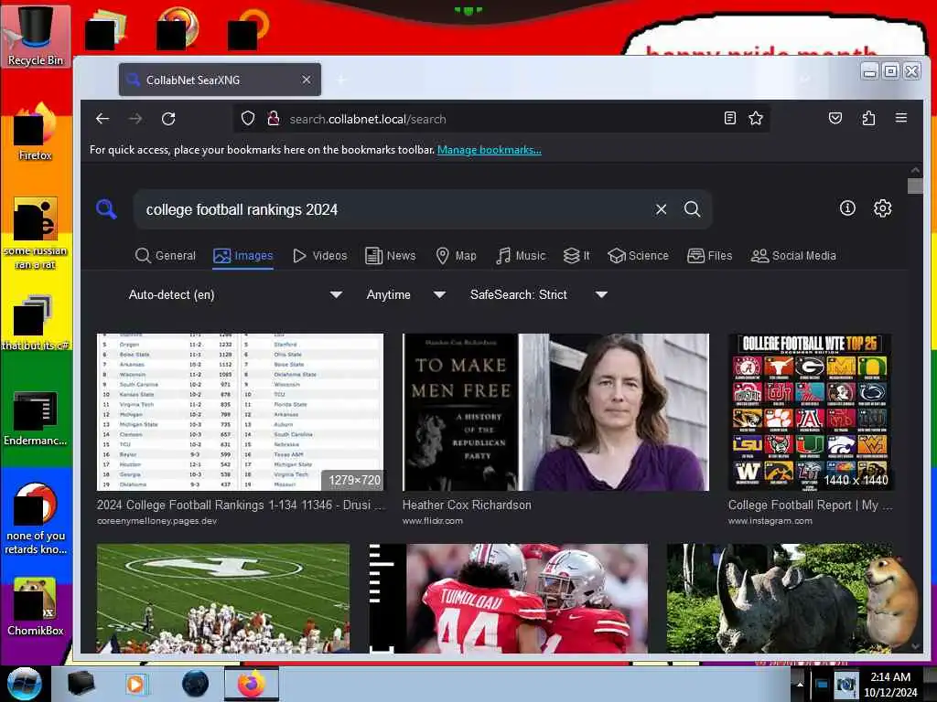Open a new browser tab
937x702 pixels.
pyautogui.click(x=341, y=80)
